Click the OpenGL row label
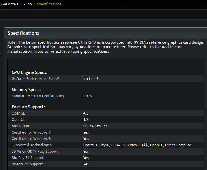The height and width of the screenshot is (170, 207). (18, 113)
